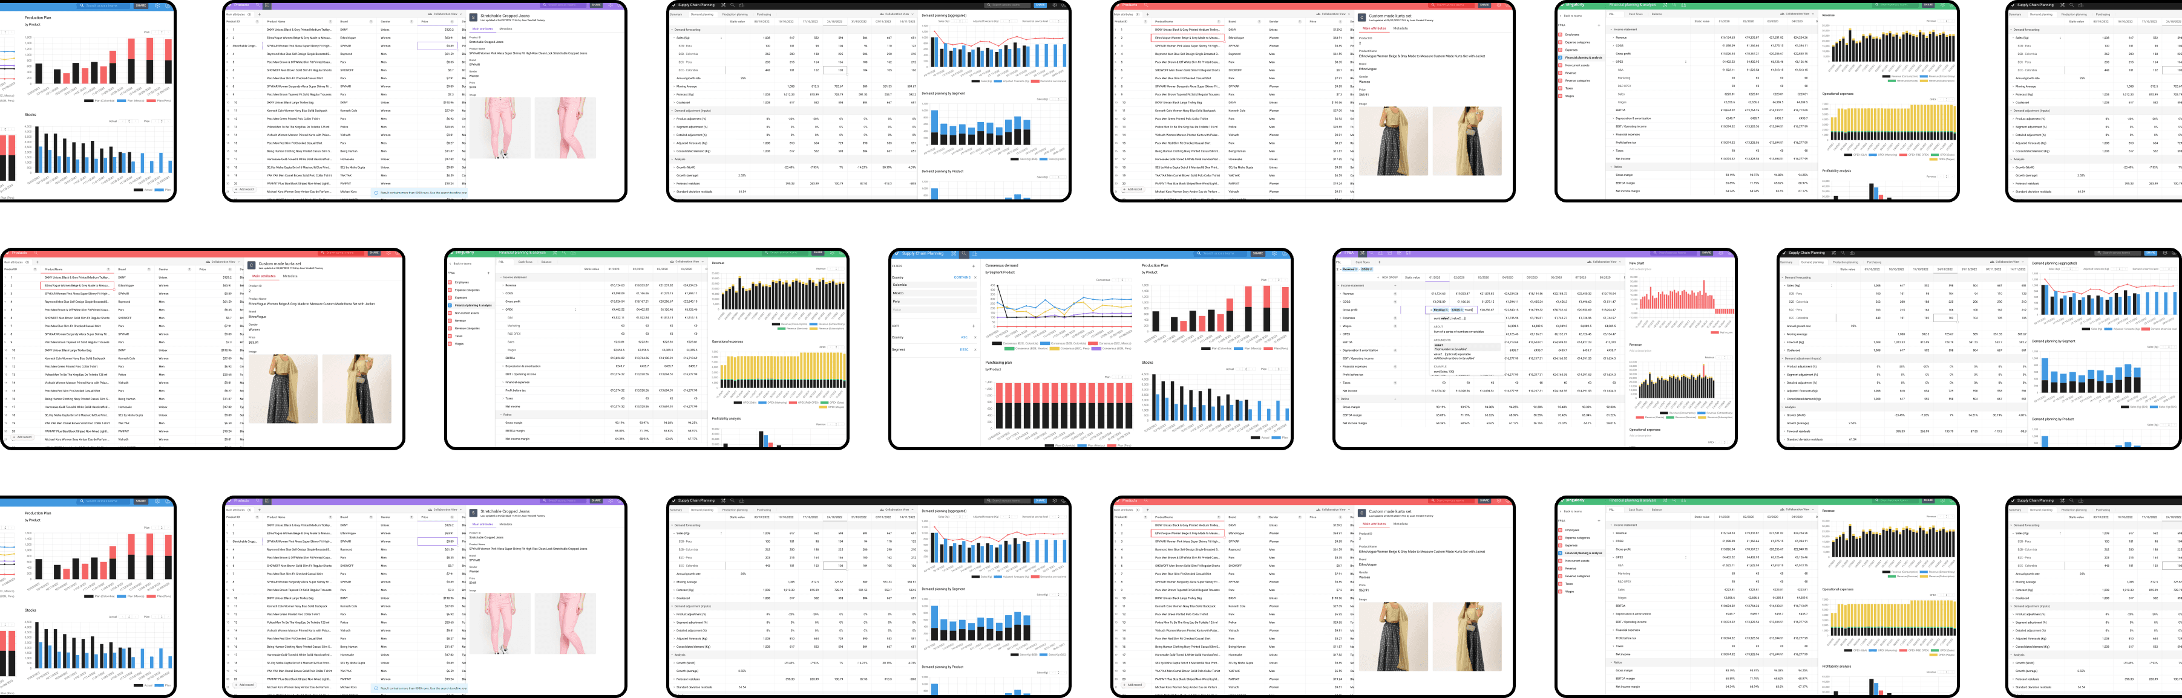Expand the Revenue row in the purple FP&A window
This screenshot has width=2182, height=698.
coord(1341,294)
